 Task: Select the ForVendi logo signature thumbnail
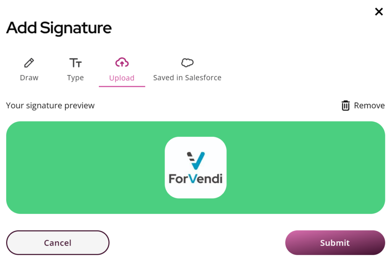tap(195, 167)
